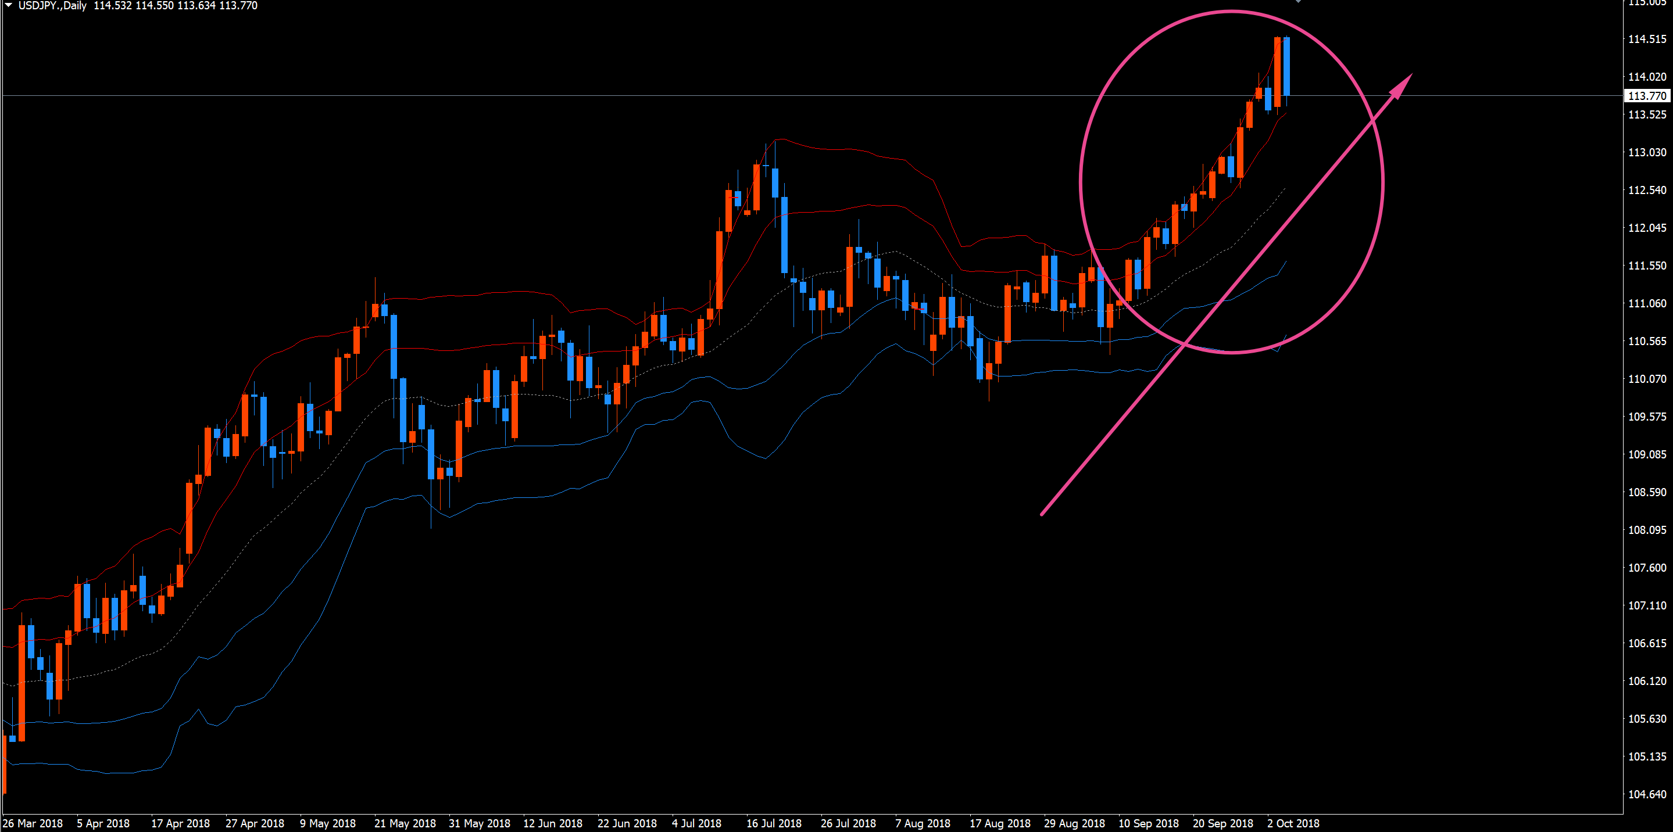Click the highlighted 113.770 current price label

(x=1646, y=96)
